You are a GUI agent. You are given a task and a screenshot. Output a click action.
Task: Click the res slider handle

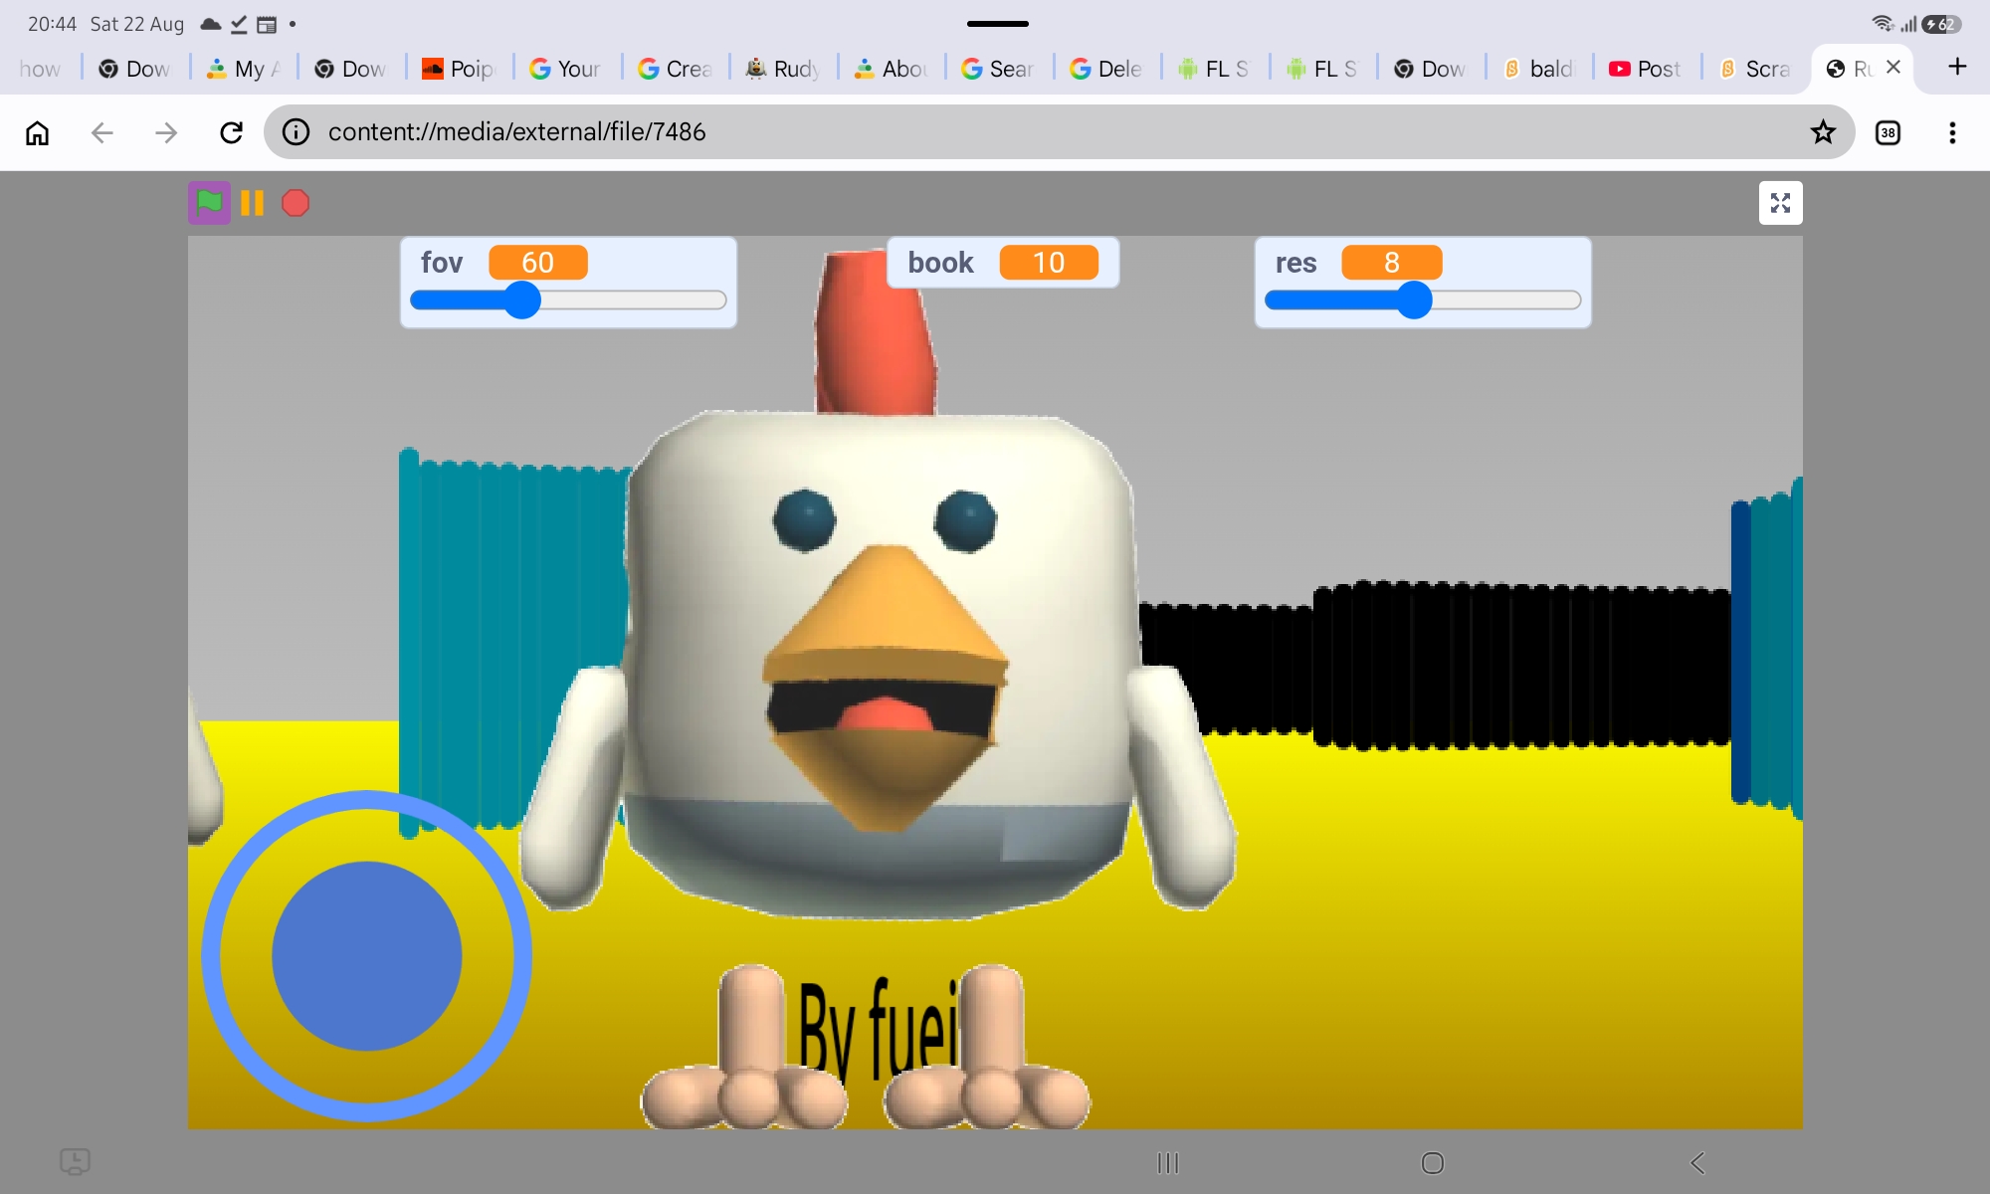pyautogui.click(x=1414, y=299)
